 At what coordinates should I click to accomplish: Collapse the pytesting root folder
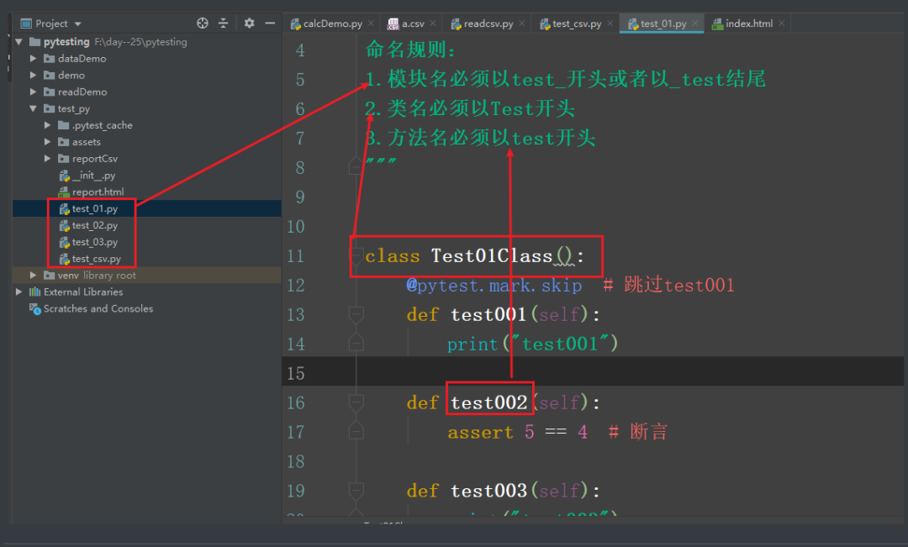[x=19, y=42]
